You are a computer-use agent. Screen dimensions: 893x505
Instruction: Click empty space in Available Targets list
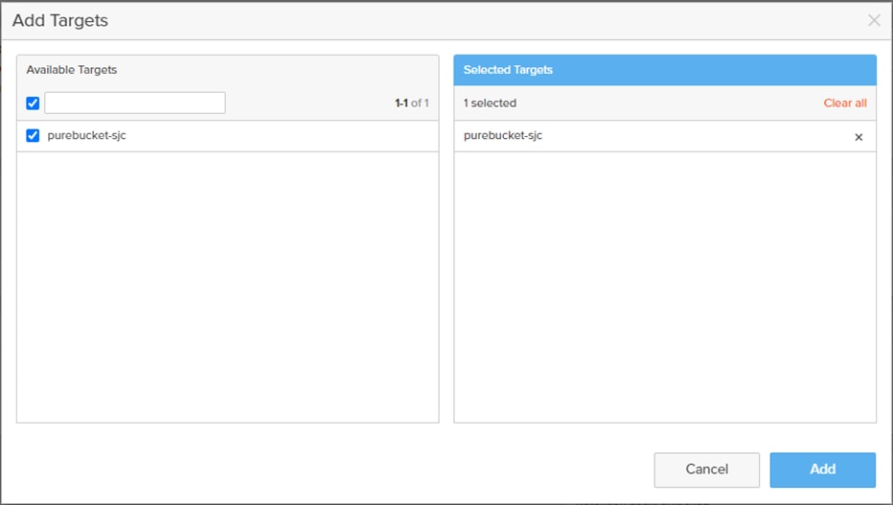click(x=227, y=287)
